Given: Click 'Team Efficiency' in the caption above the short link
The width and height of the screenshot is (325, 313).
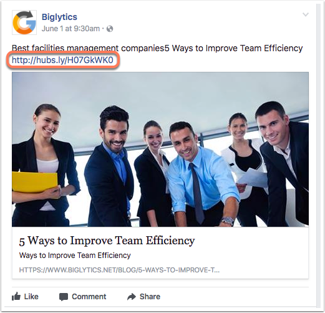Looking at the screenshot, I should 271,48.
